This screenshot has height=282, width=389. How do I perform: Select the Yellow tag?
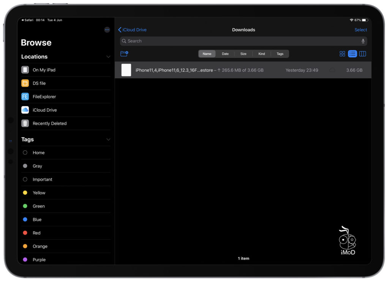tap(39, 192)
